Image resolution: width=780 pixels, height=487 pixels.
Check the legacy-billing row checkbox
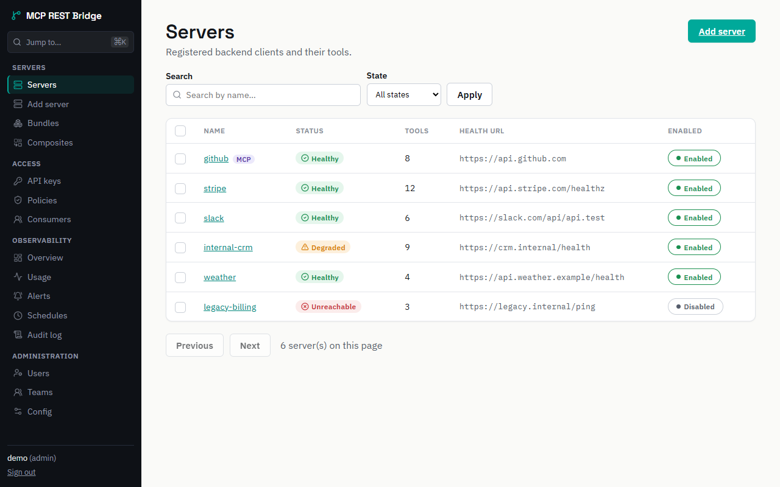click(x=180, y=307)
